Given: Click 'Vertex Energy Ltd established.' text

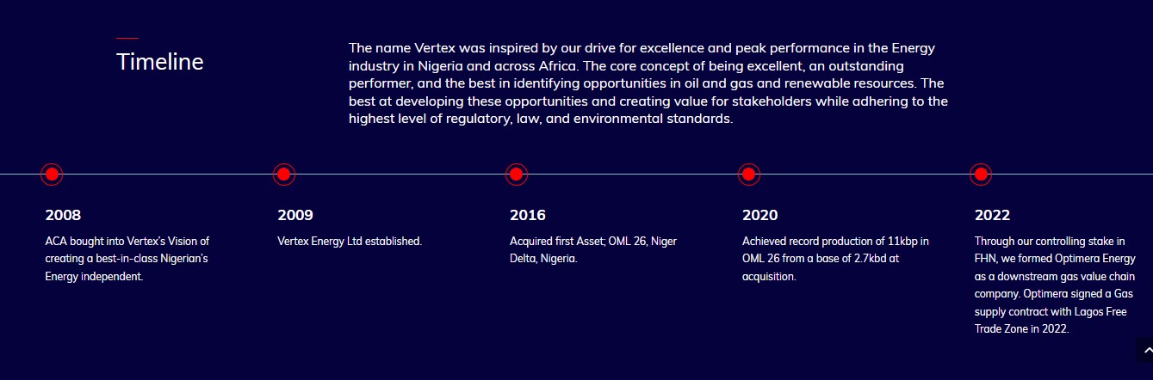Looking at the screenshot, I should [x=350, y=241].
